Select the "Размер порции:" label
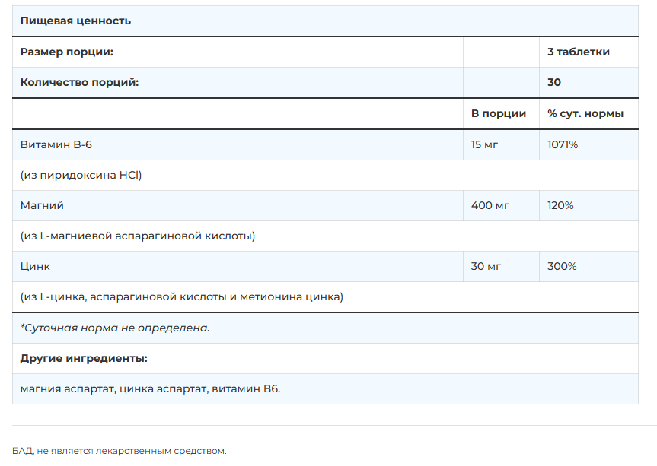 [67, 52]
